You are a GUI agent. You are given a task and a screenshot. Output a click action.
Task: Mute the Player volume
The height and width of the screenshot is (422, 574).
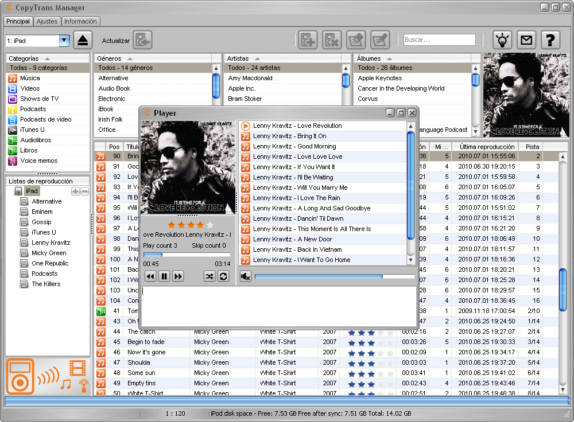pyautogui.click(x=246, y=276)
